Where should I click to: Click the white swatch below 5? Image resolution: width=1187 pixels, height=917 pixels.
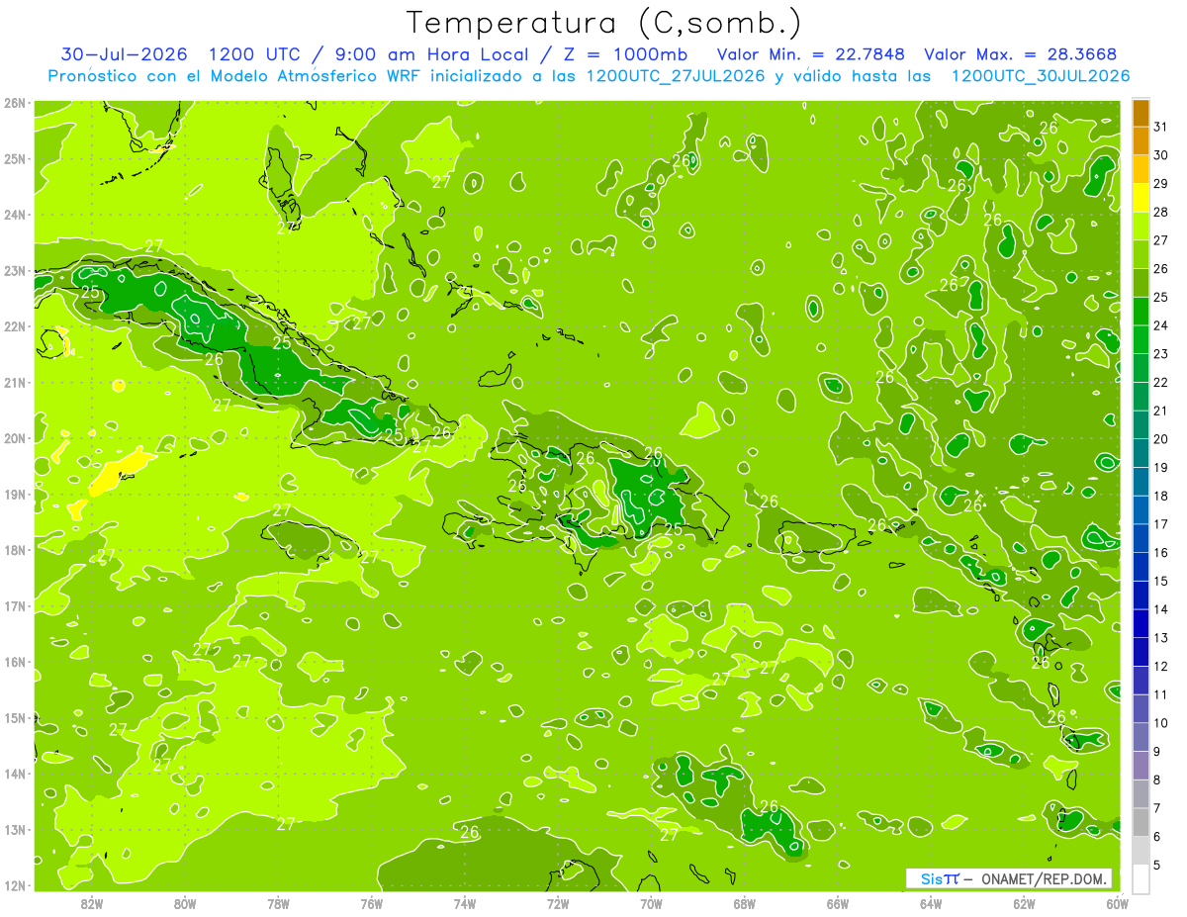(1141, 879)
